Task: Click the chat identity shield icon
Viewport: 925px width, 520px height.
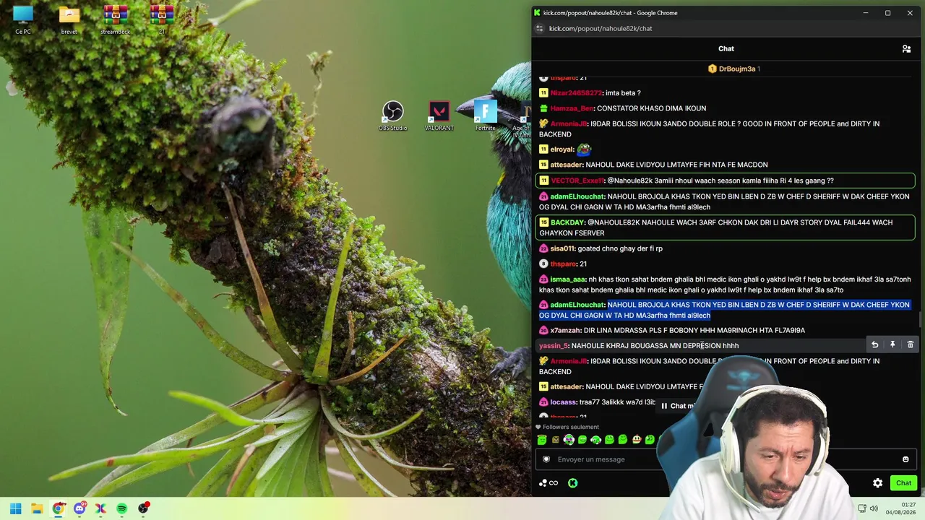Action: 546,459
